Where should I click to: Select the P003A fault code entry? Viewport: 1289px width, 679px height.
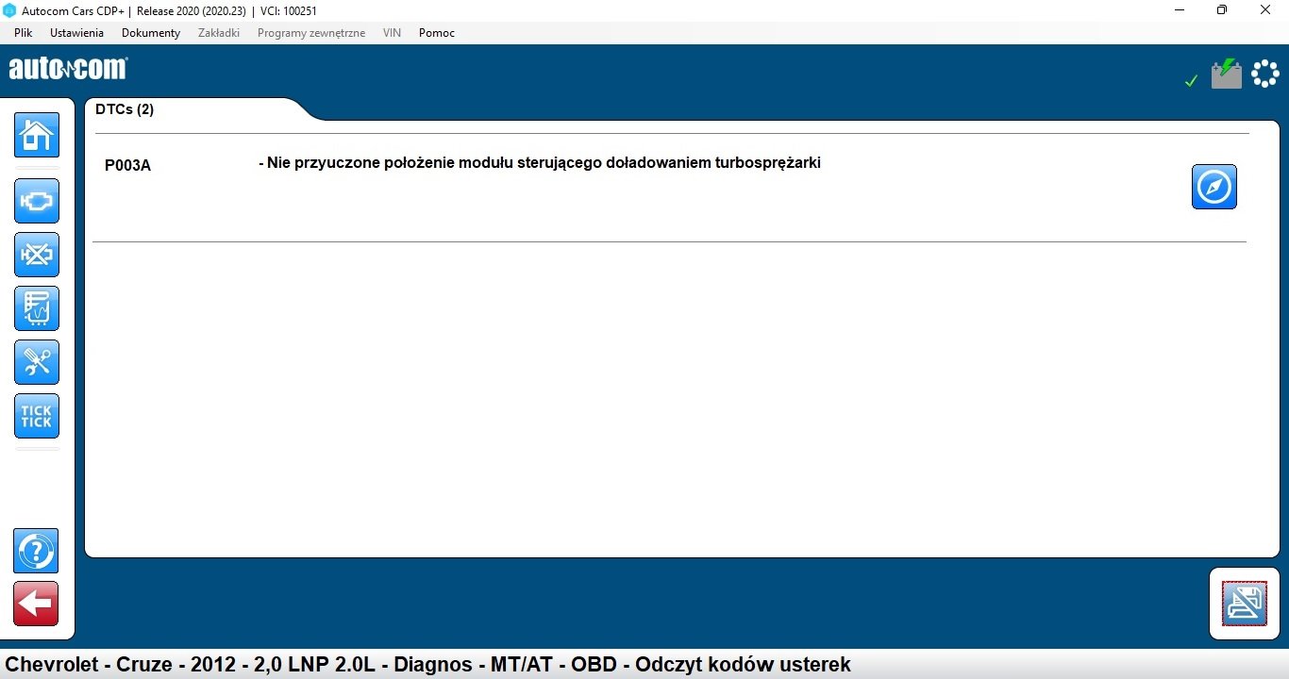point(127,166)
